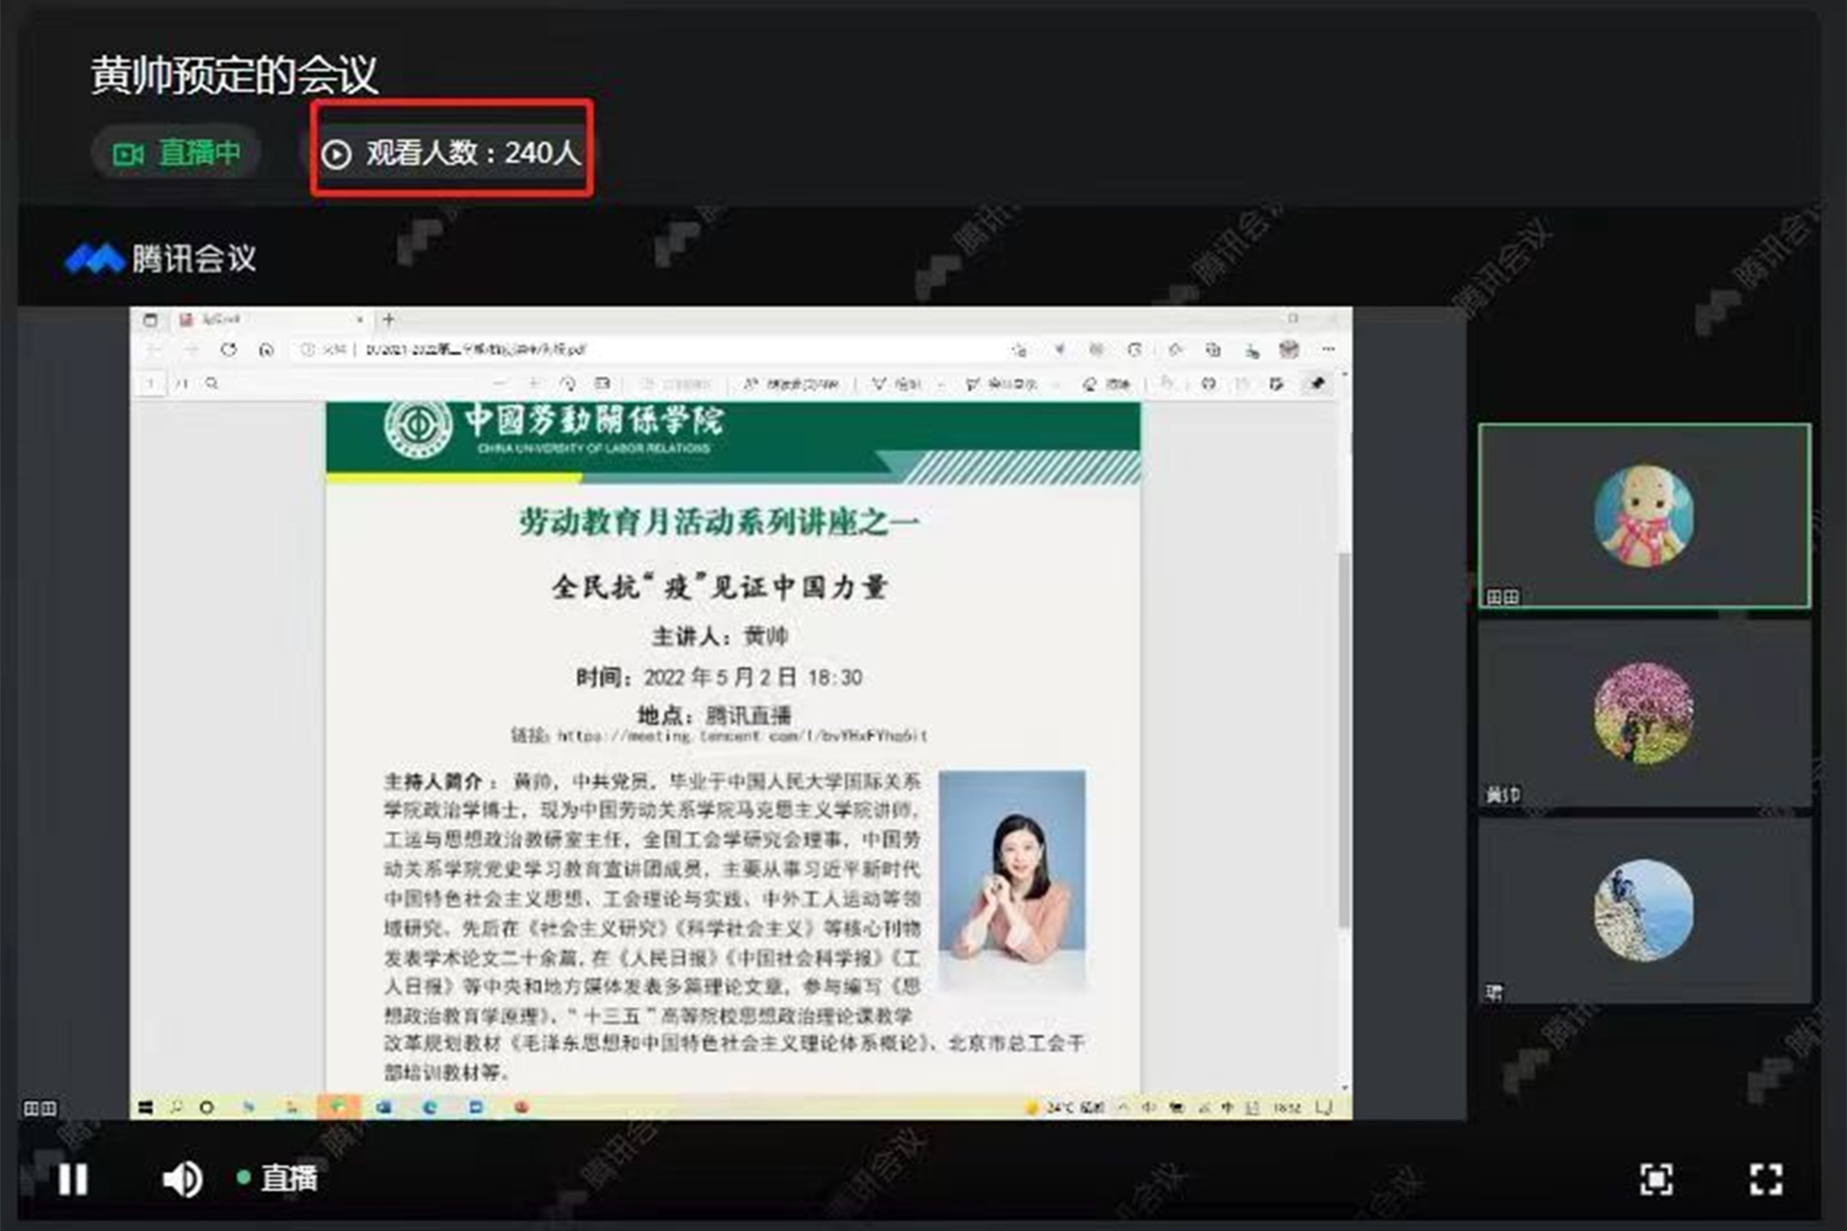Viewport: 1847px width, 1231px height.
Task: Click the 主讲人：黄帅 line
Action: tap(719, 635)
